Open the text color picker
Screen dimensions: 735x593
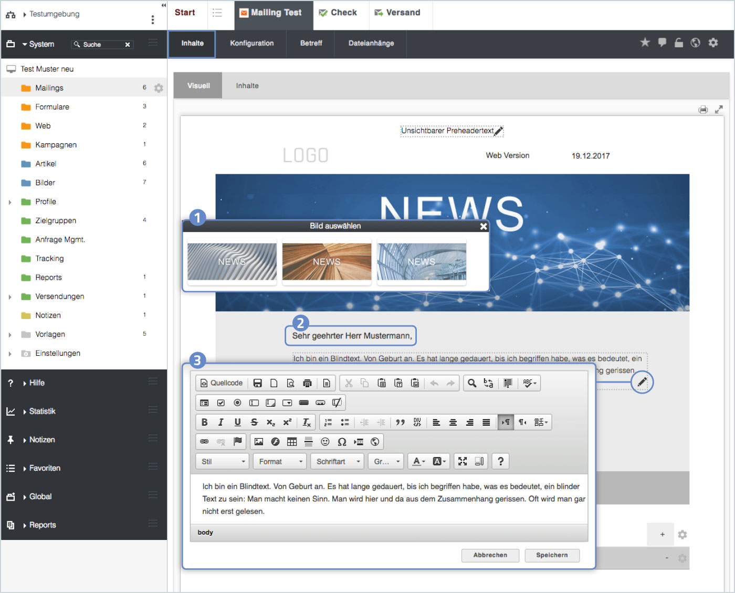pos(418,462)
